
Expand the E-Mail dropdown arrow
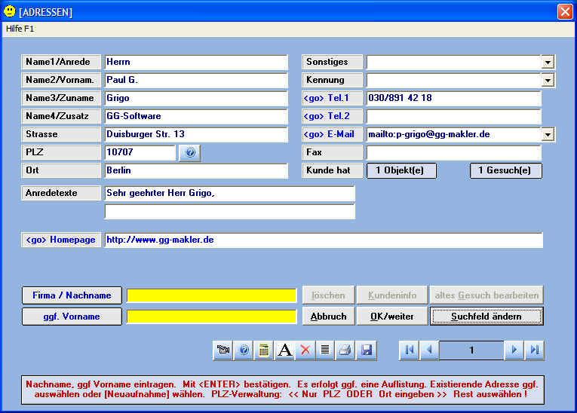pyautogui.click(x=548, y=135)
